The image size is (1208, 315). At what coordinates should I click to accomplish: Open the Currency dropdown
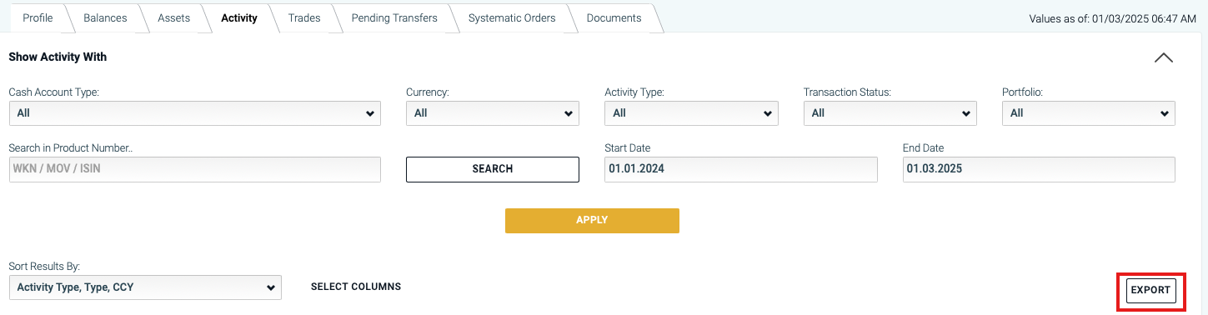click(x=493, y=113)
